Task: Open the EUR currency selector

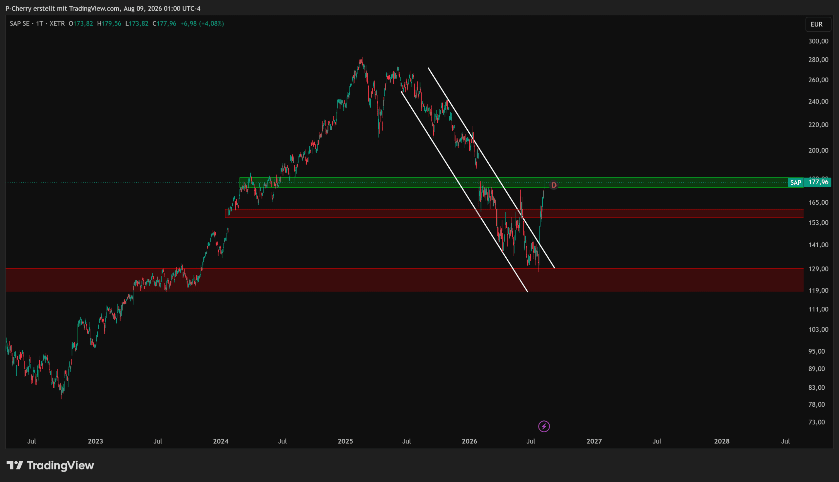Action: 818,24
